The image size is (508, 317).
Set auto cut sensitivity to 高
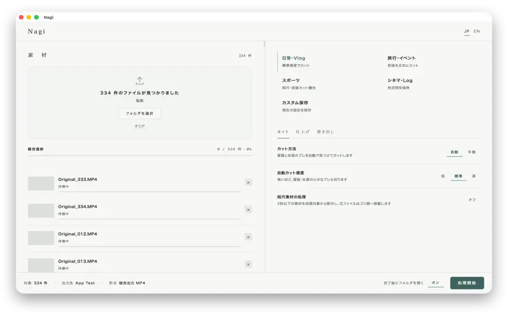(474, 176)
